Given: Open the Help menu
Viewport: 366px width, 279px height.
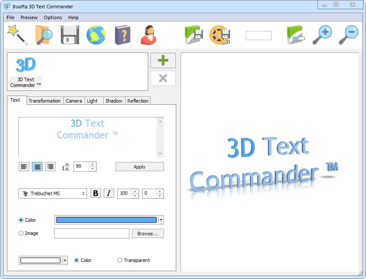Looking at the screenshot, I should (x=73, y=17).
